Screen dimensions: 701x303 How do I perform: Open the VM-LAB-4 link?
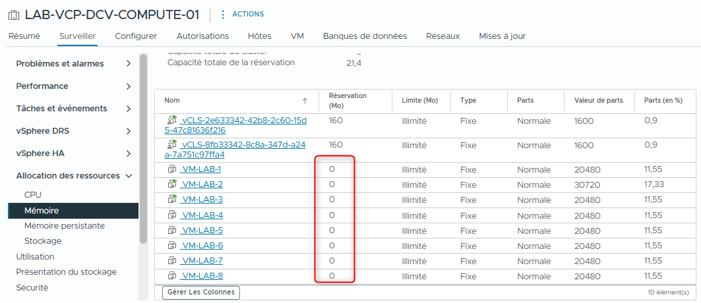201,215
